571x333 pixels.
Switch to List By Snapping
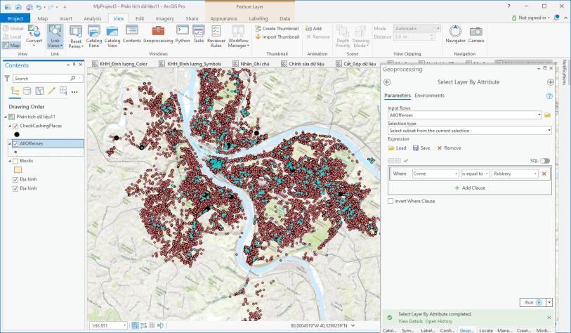[63, 91]
